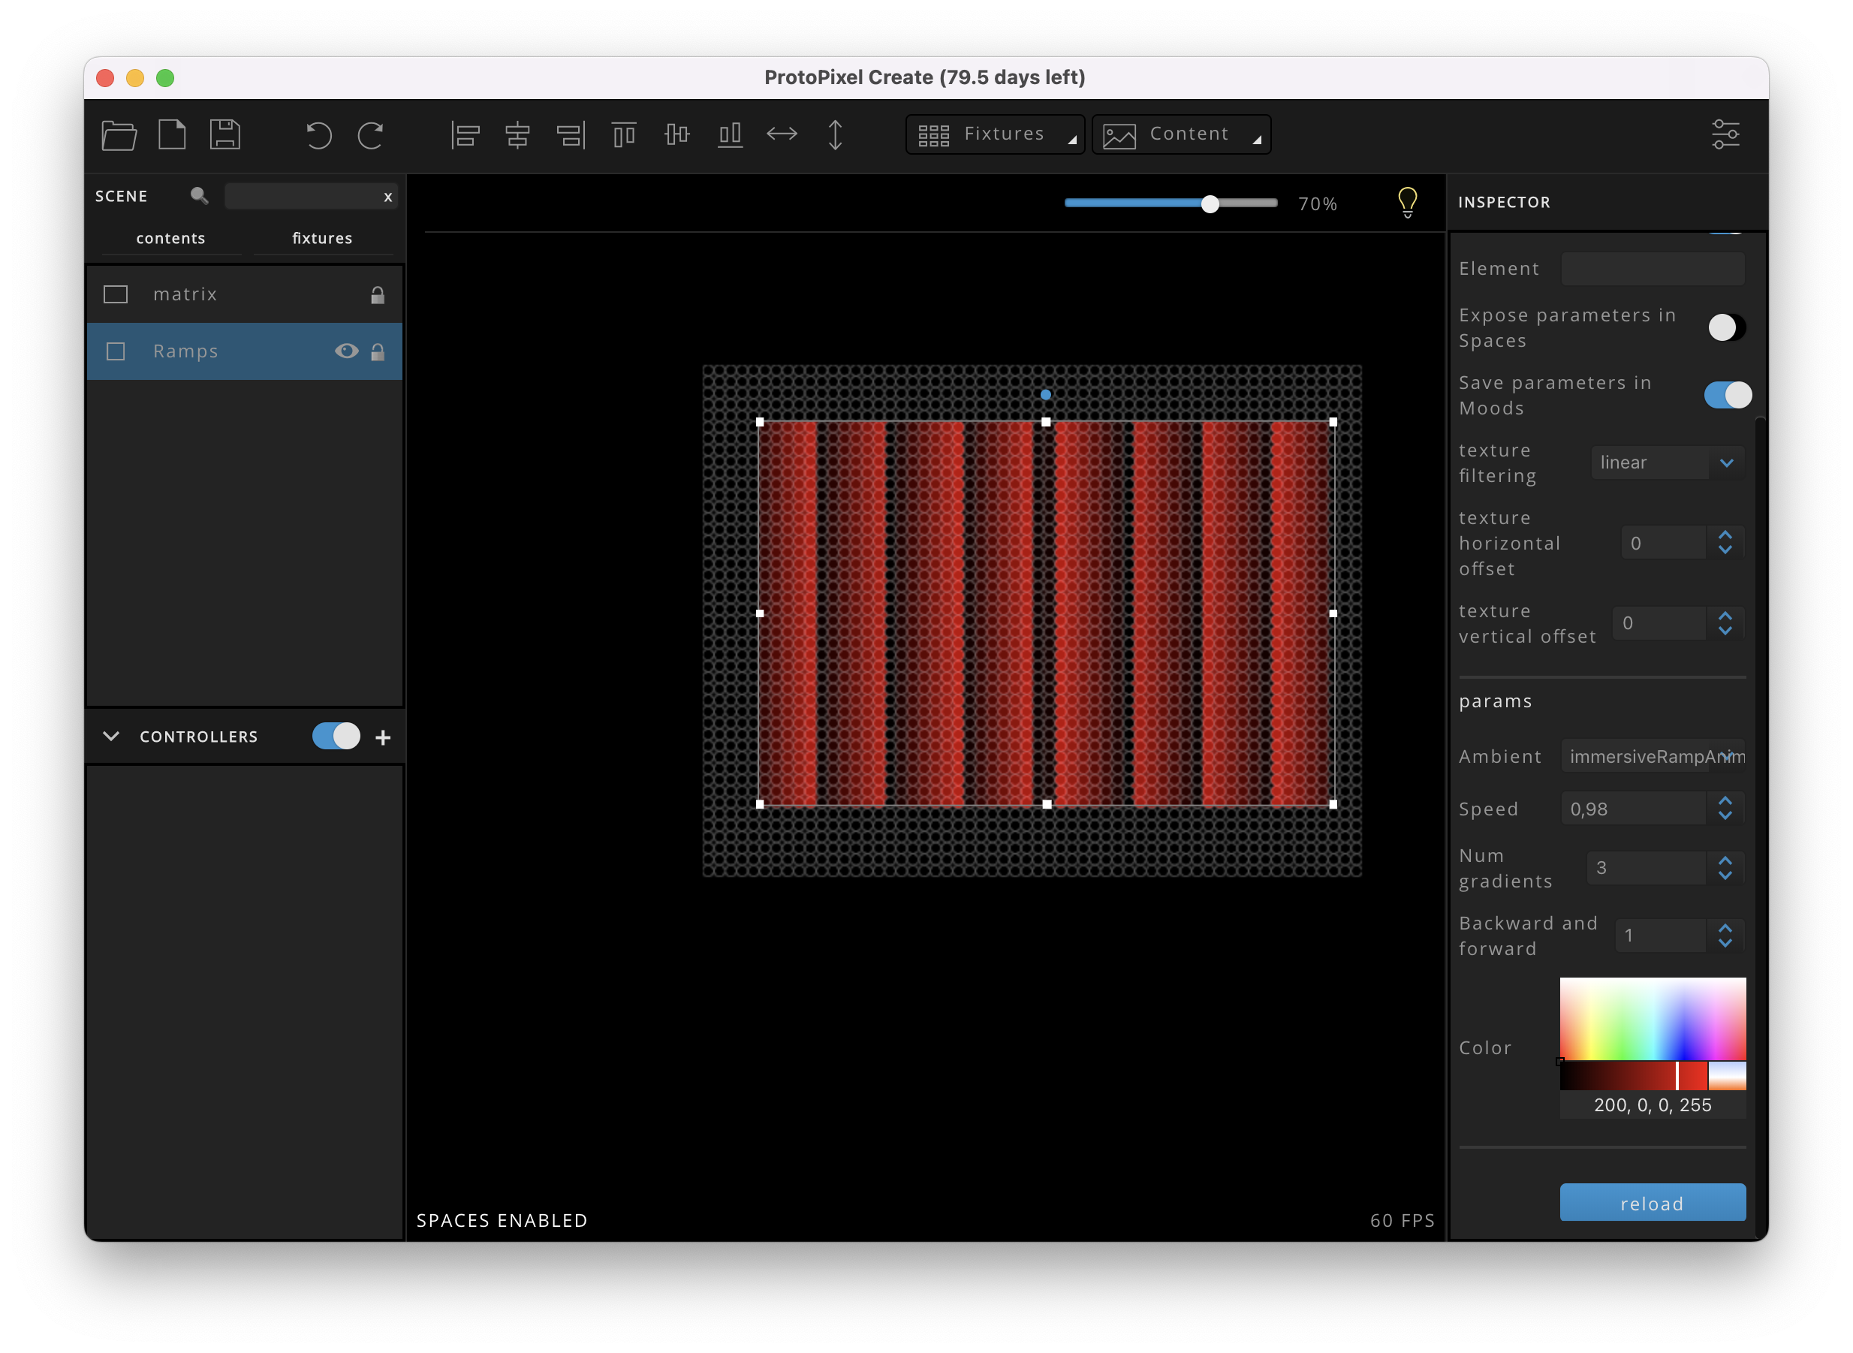Open the texture filtering dropdown

tap(1666, 462)
